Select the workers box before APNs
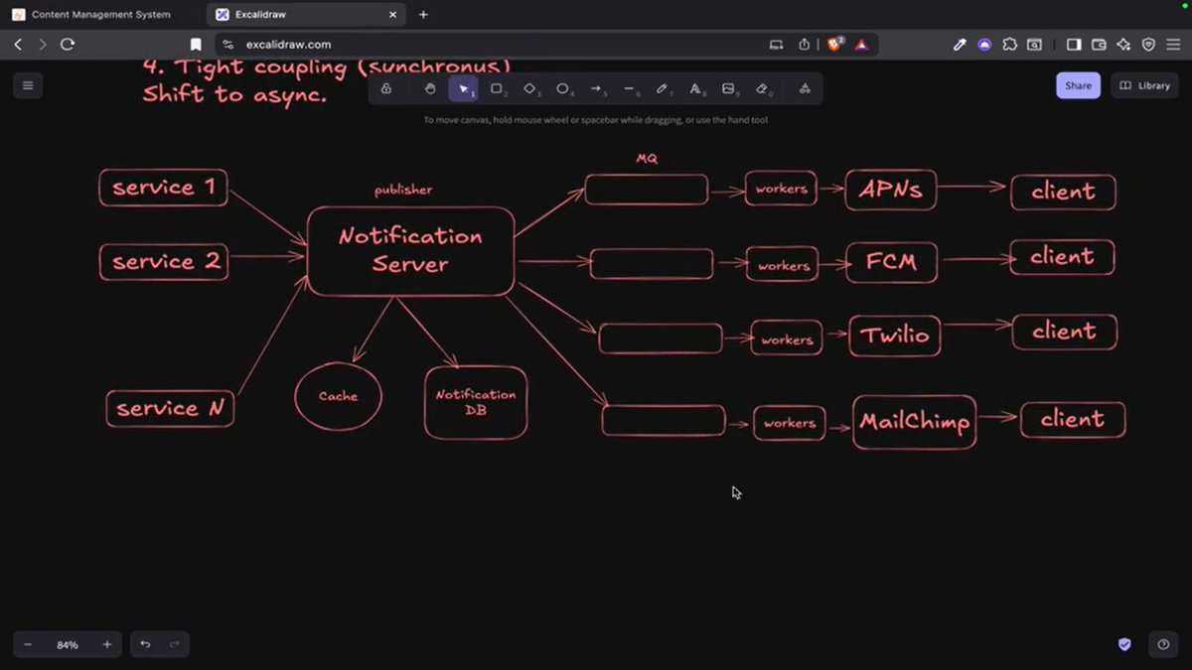Image resolution: width=1192 pixels, height=670 pixels. click(781, 189)
